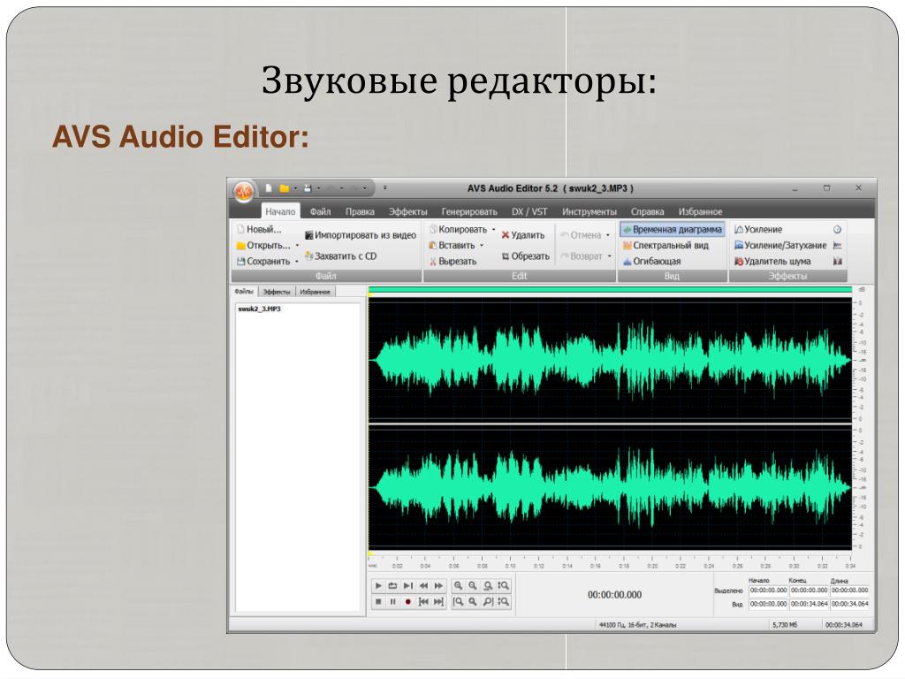Switch to Эффекты side panel tab

point(277,292)
